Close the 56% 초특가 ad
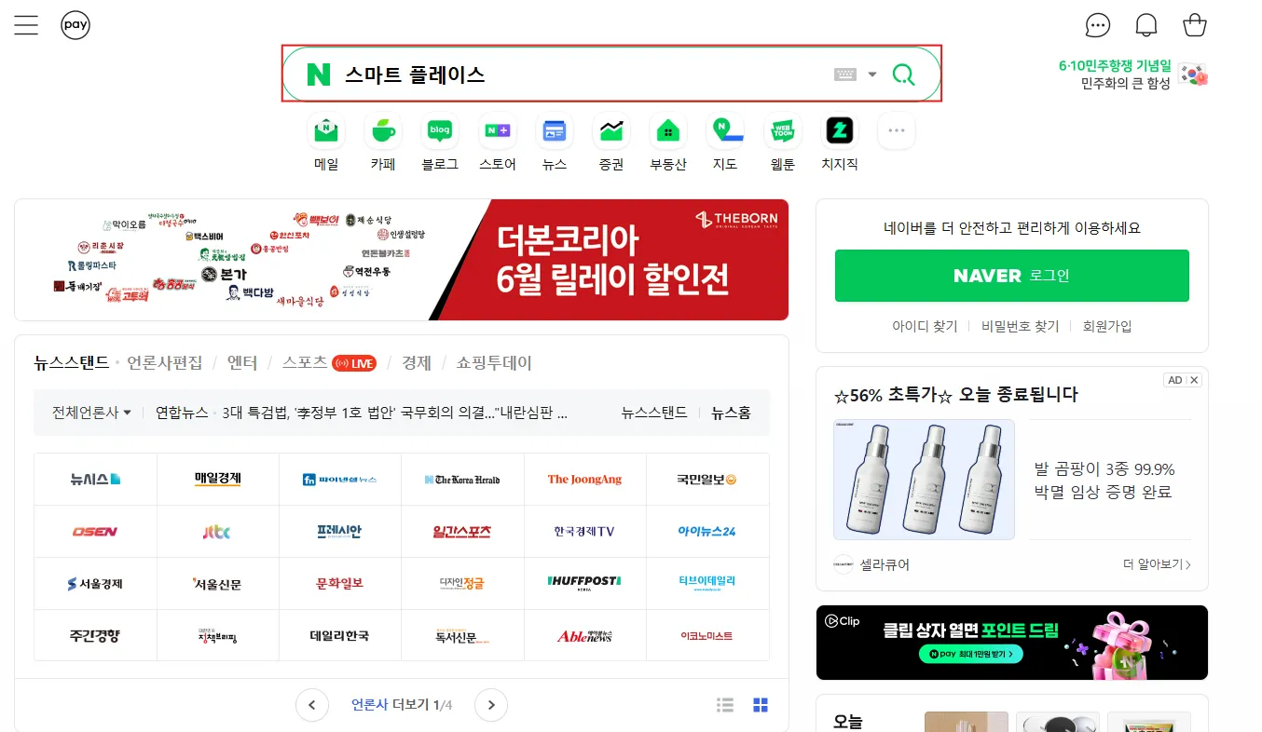 (x=1194, y=380)
